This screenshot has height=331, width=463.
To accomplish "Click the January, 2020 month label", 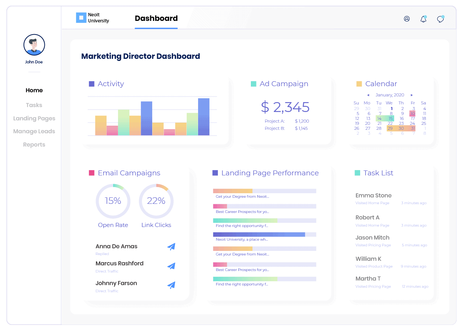I will point(390,95).
